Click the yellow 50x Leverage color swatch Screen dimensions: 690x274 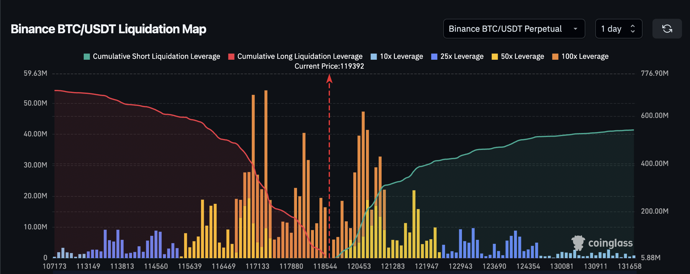coord(495,57)
